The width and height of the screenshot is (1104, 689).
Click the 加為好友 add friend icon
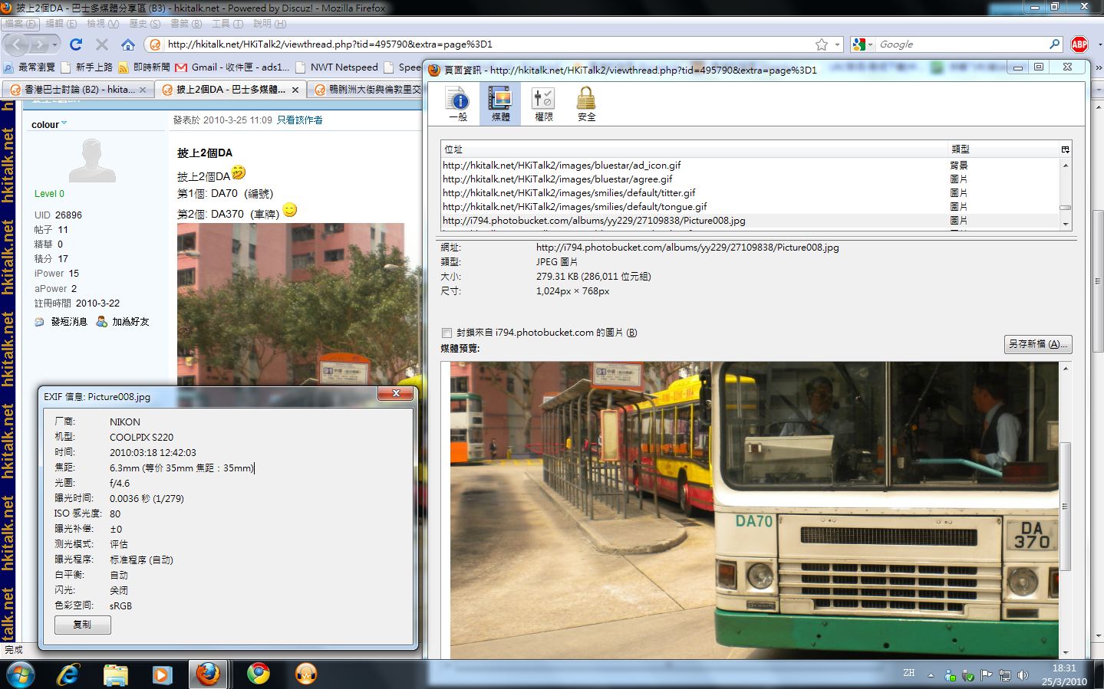(x=101, y=322)
